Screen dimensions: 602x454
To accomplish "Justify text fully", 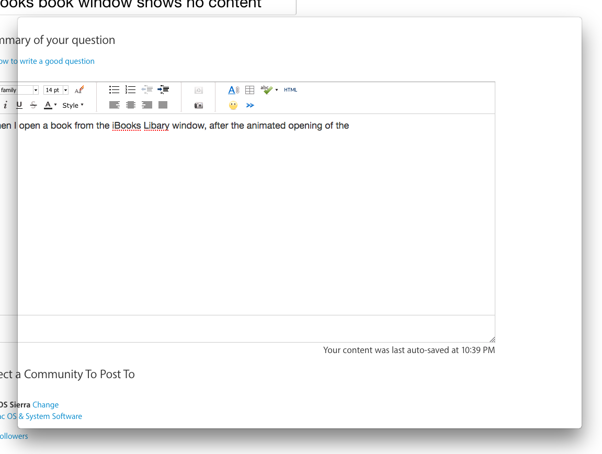I will point(163,105).
